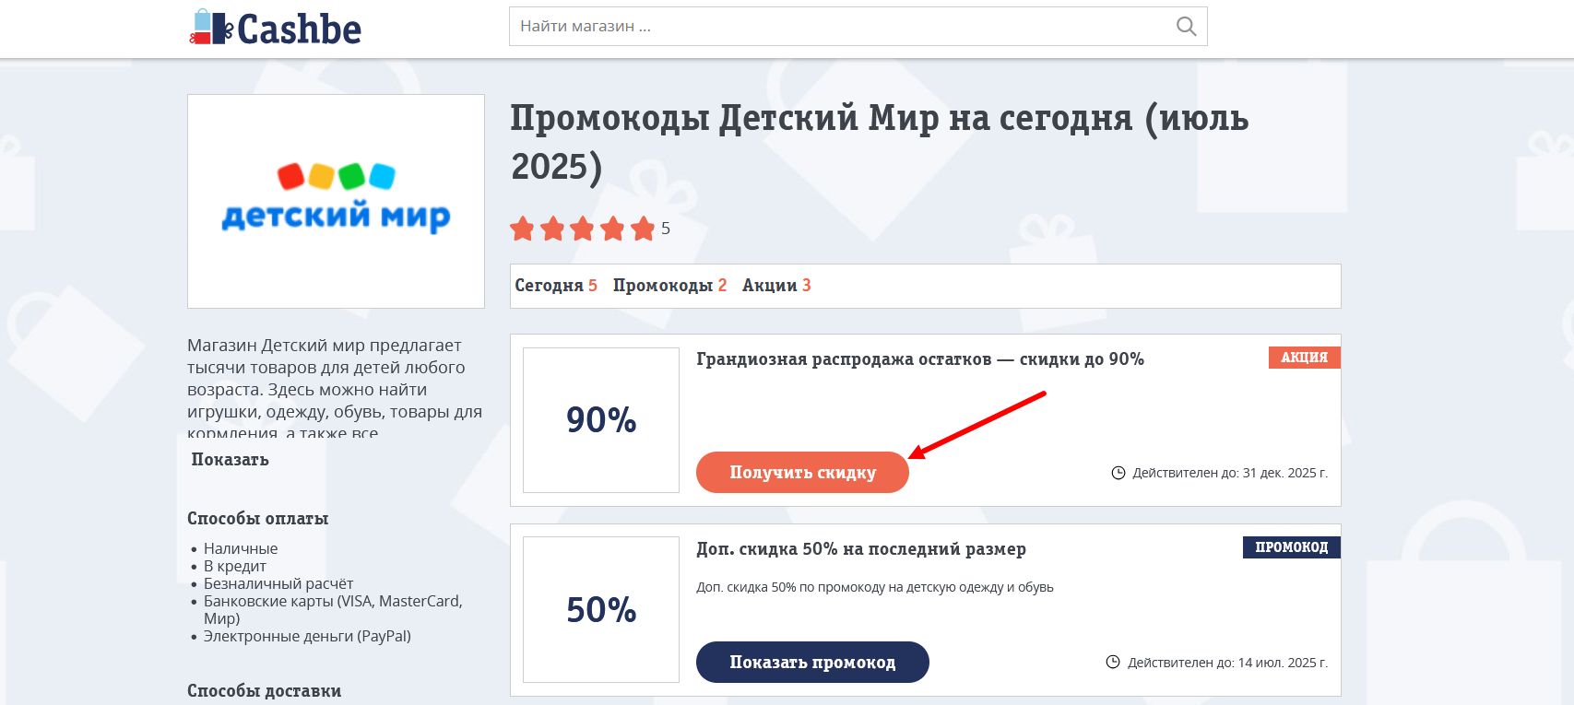Click the 'АКЦИЯ' badge

(x=1305, y=358)
